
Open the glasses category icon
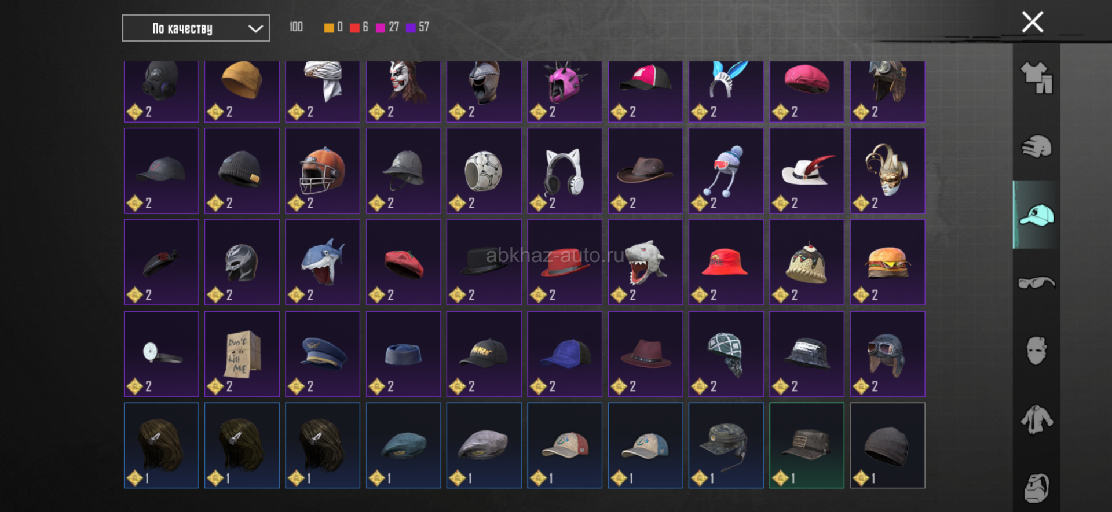pyautogui.click(x=1036, y=283)
